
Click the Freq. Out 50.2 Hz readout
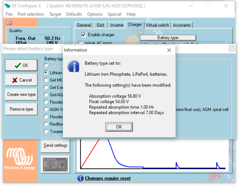coord(38,38)
